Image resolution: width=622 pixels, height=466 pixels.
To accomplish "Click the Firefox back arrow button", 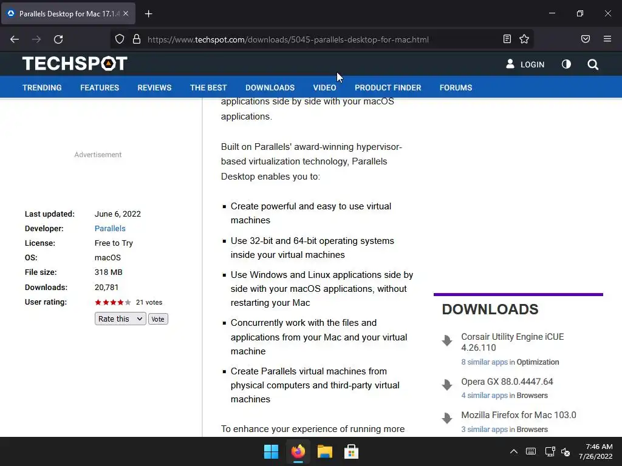I will pyautogui.click(x=15, y=39).
